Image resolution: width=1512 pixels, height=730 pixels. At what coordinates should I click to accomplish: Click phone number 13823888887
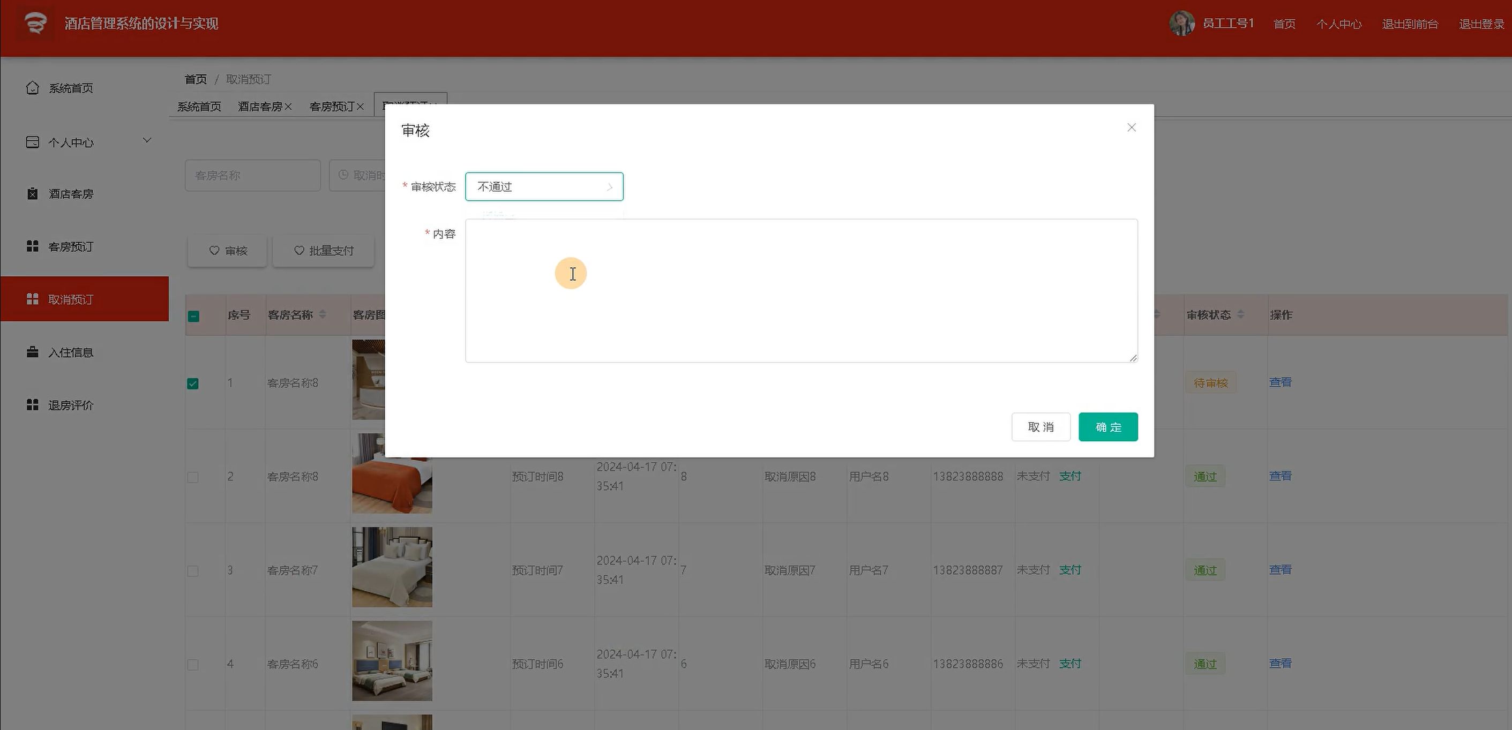[x=968, y=570]
